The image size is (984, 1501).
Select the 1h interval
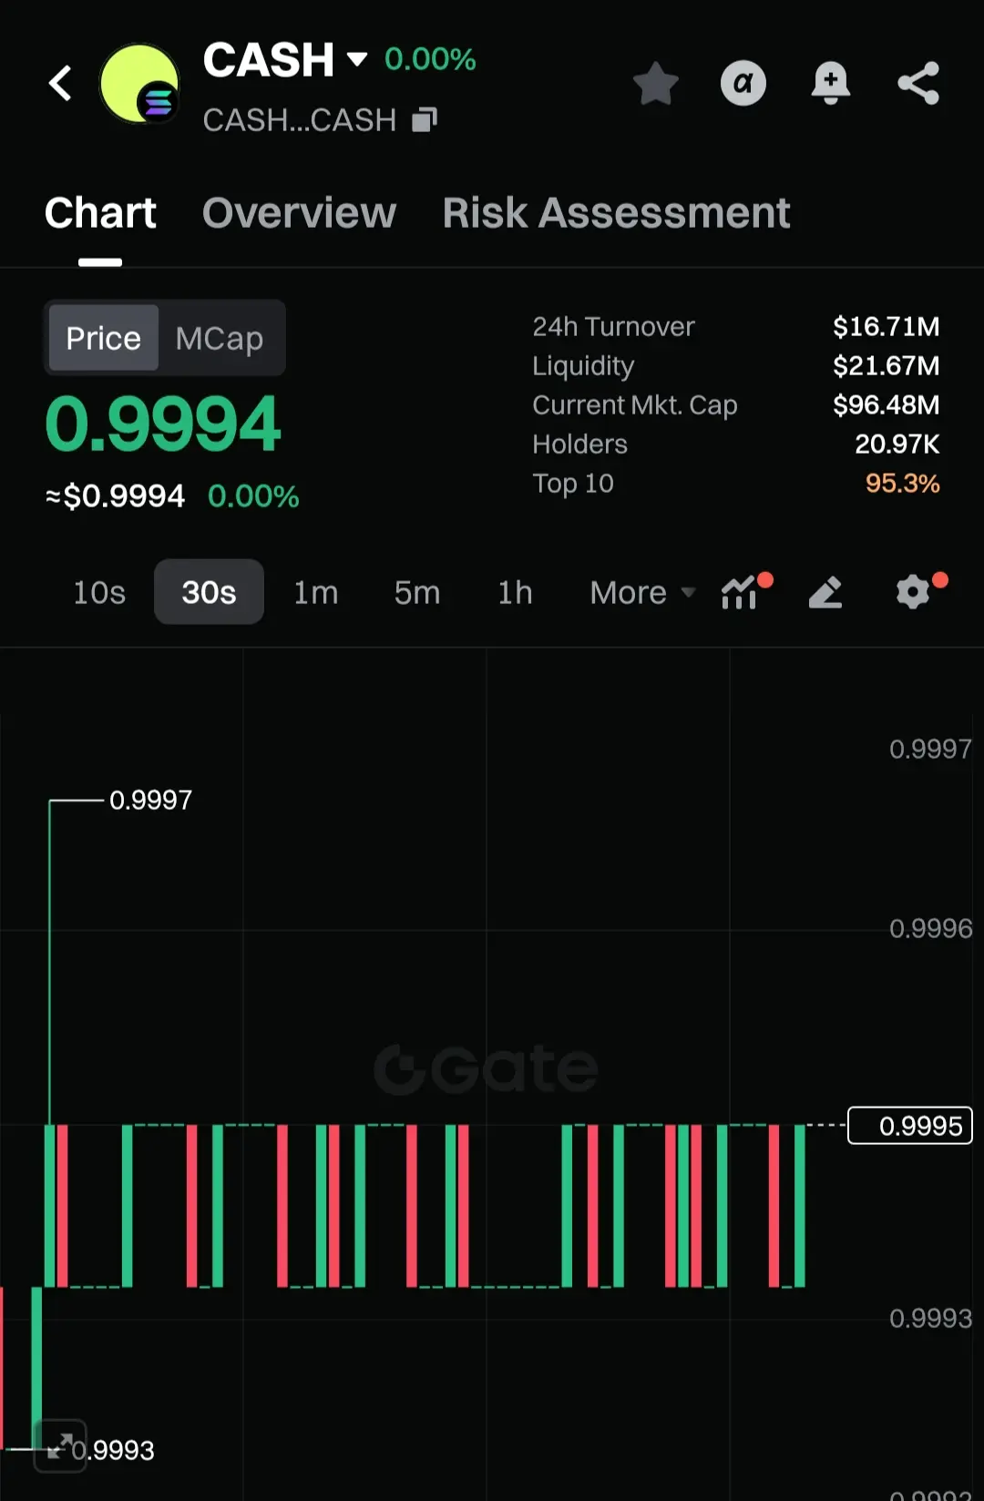click(515, 593)
